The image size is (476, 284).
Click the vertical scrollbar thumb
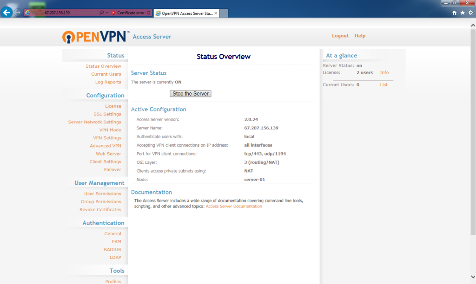473,131
